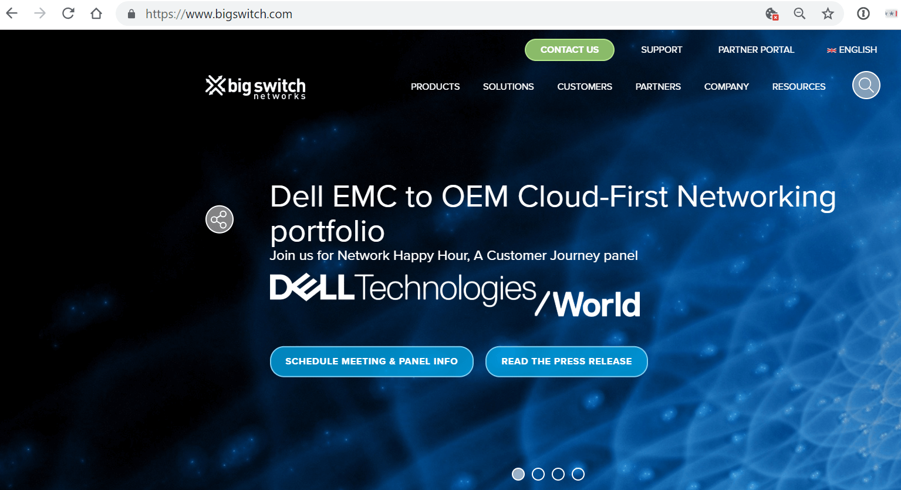Click the green CONTACT US button
This screenshot has height=490, width=901.
click(x=569, y=50)
